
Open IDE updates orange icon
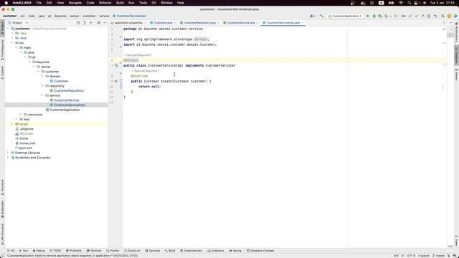click(449, 16)
